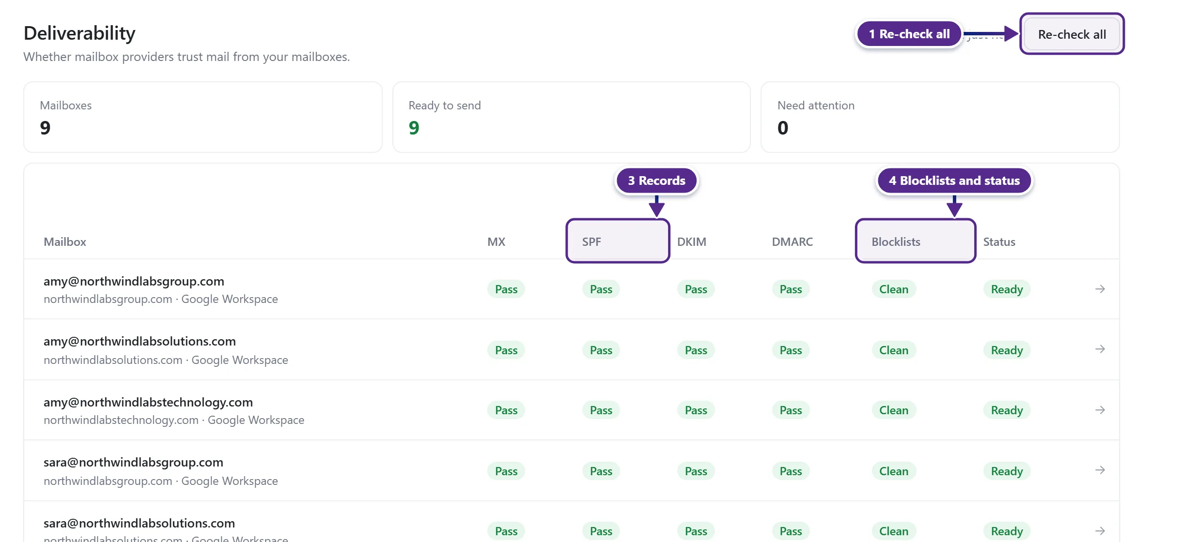Open details arrow for sara@northwindlabsolutions.com

point(1100,531)
